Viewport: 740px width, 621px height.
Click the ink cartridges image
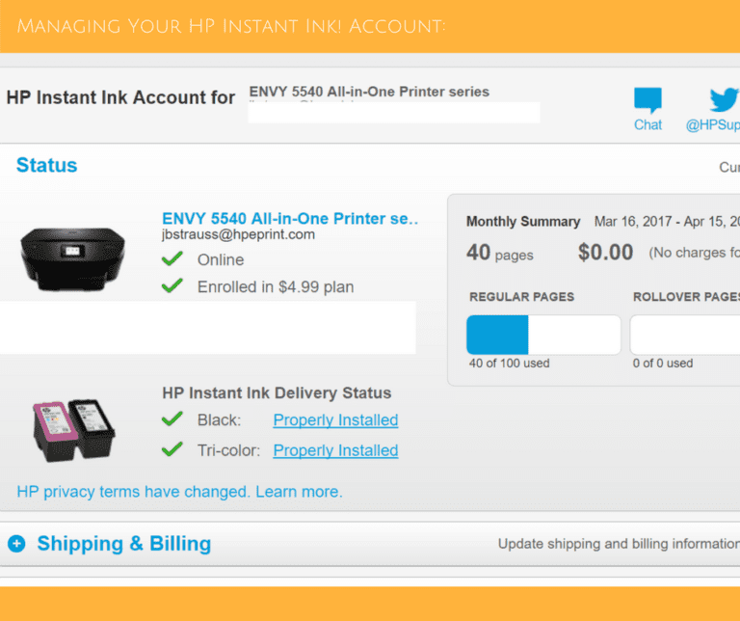[x=73, y=429]
